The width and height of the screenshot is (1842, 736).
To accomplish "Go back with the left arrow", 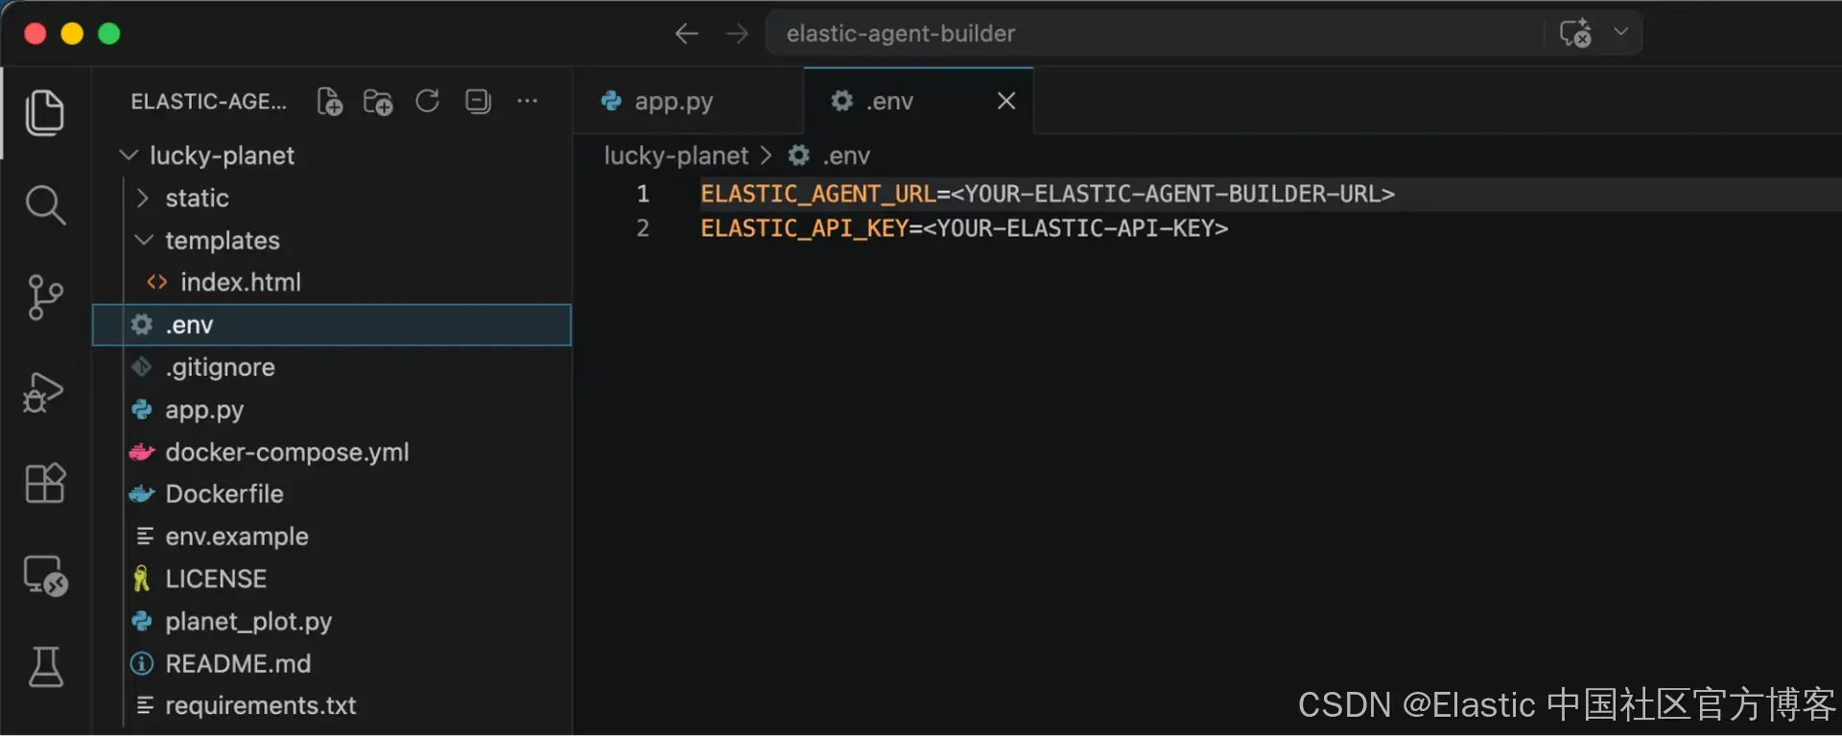I will click(686, 35).
